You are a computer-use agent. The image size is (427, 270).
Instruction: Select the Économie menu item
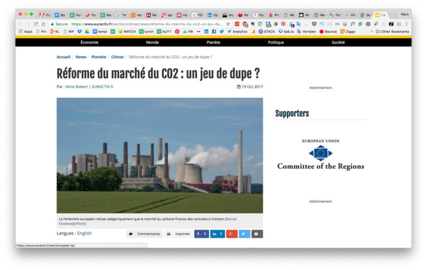(89, 43)
